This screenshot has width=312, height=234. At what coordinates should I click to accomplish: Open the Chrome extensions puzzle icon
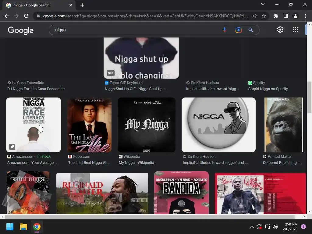pos(276,16)
